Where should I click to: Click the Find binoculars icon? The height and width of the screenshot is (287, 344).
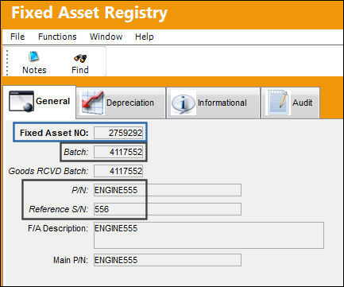tap(80, 57)
